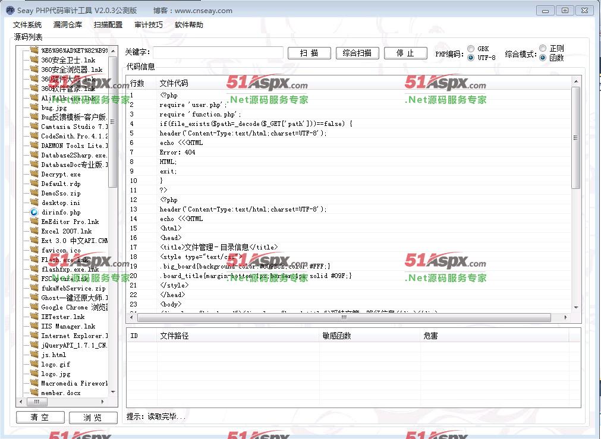Click code line containing 文件管理-目录信息 title
This screenshot has height=439, width=601.
coord(219,247)
